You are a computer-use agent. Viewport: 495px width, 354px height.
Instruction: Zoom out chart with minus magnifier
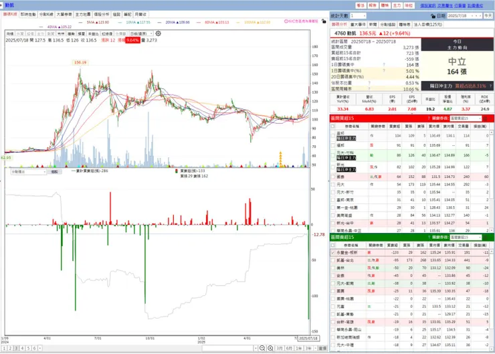[x=262, y=348]
